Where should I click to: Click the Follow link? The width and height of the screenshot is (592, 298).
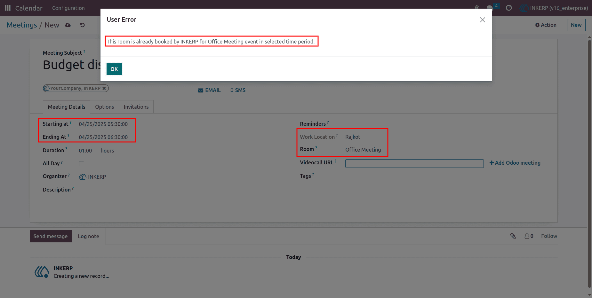tap(549, 236)
